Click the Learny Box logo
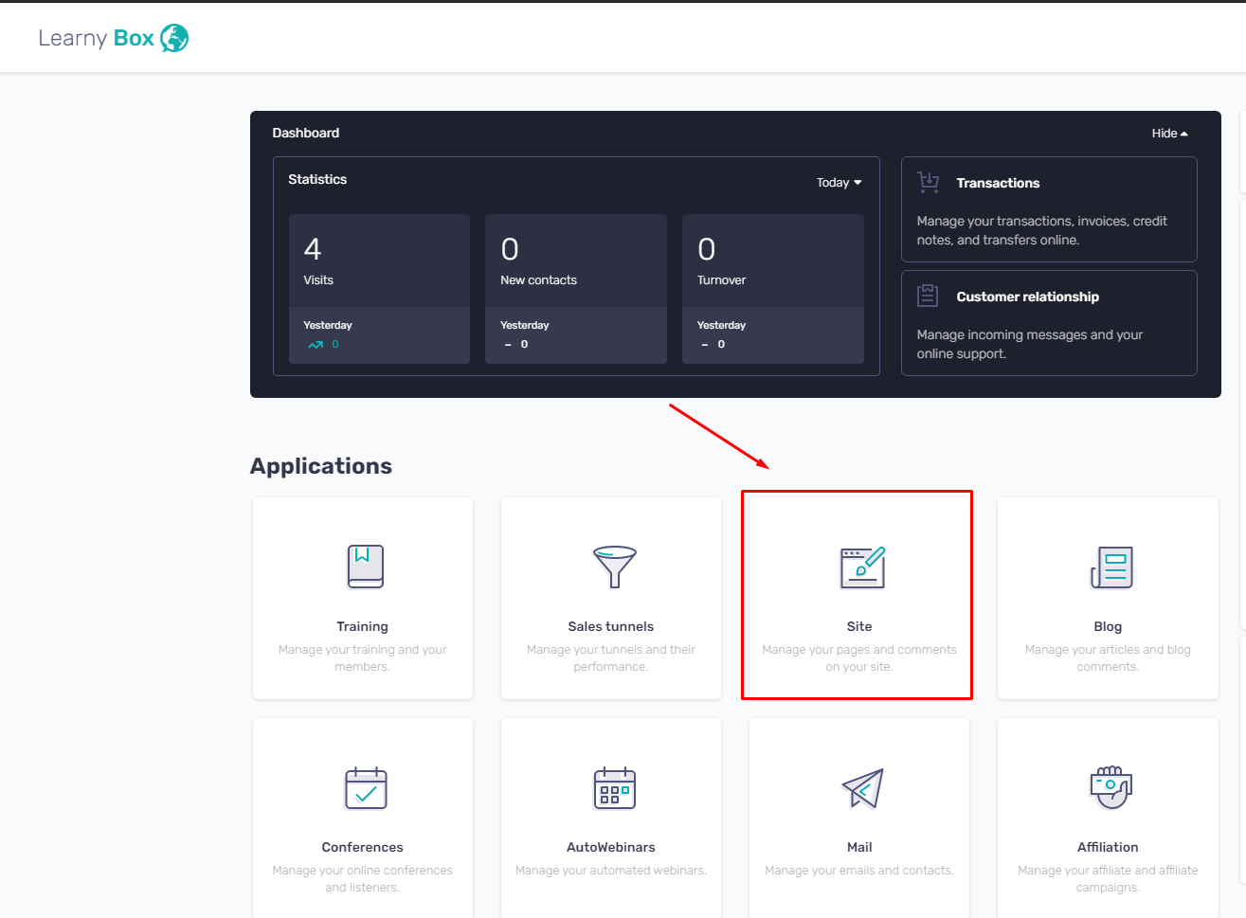This screenshot has width=1246, height=918. (x=114, y=38)
